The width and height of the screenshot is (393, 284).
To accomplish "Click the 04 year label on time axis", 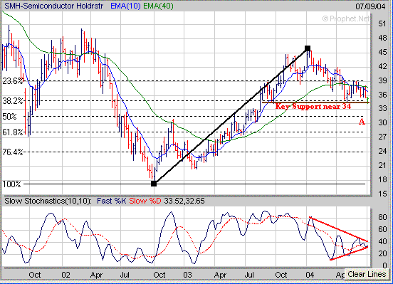I will (310, 275).
